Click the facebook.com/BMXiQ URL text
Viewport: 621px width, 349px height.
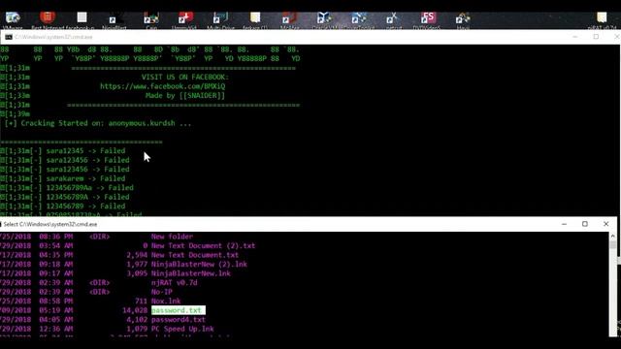162,86
